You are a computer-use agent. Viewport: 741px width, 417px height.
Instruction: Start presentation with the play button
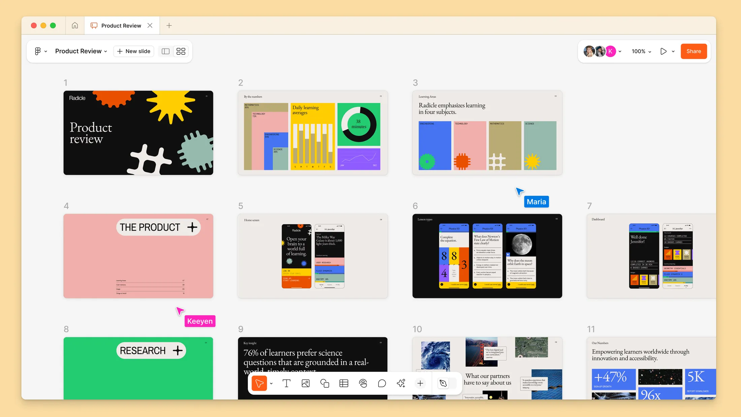pyautogui.click(x=663, y=51)
